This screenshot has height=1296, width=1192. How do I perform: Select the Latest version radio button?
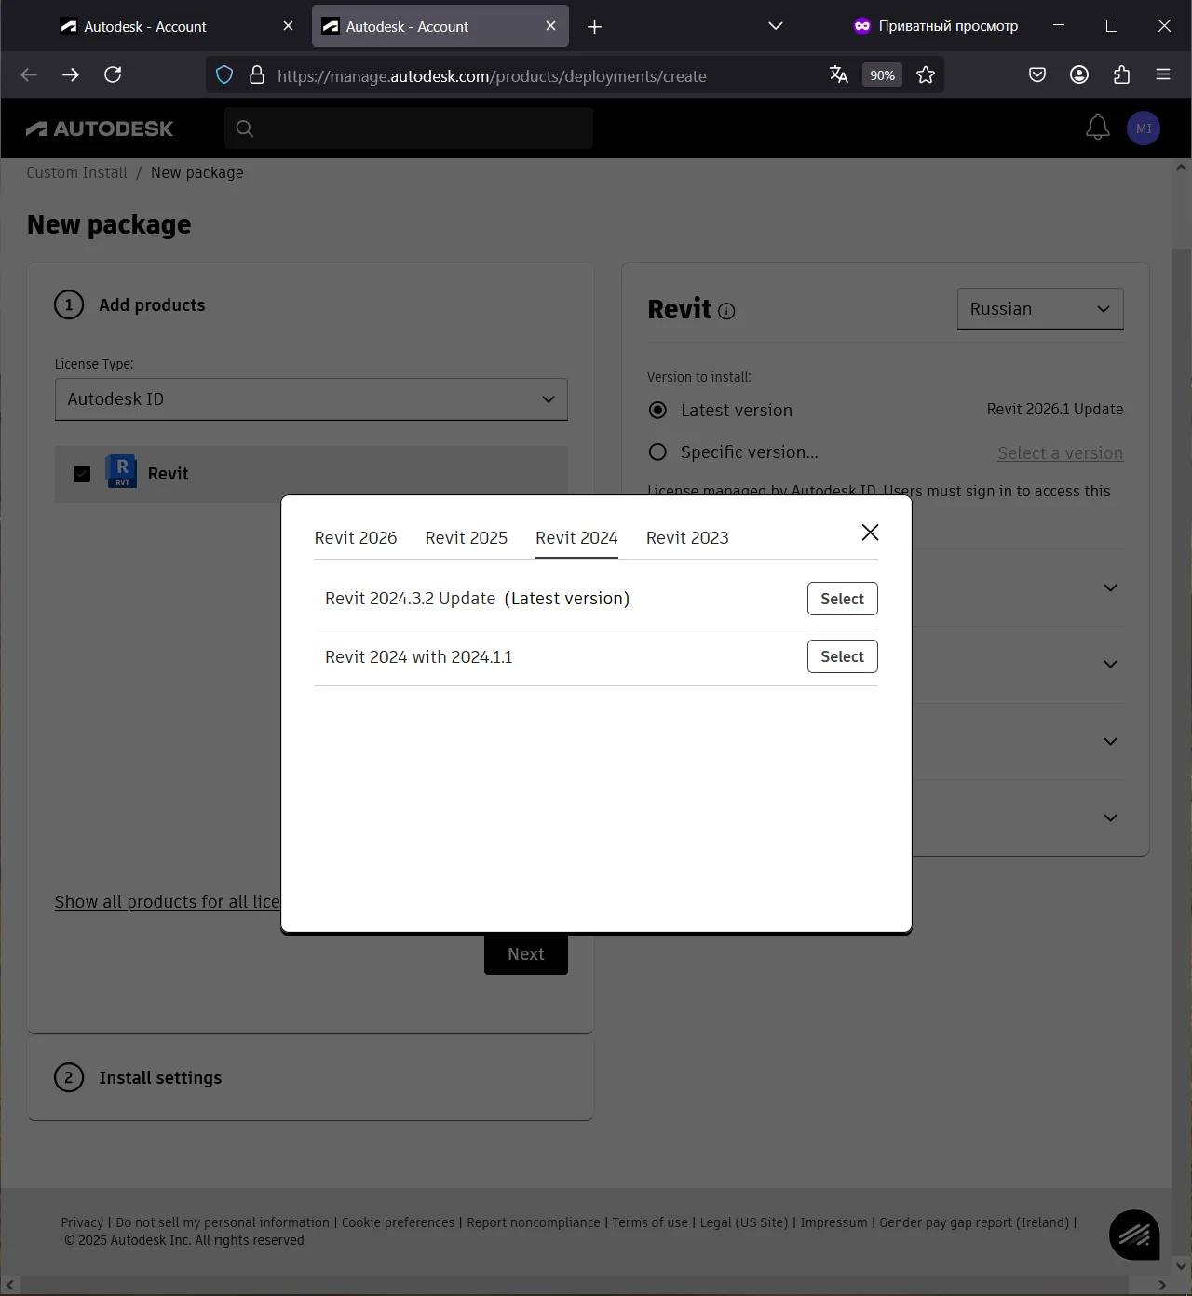tap(657, 411)
